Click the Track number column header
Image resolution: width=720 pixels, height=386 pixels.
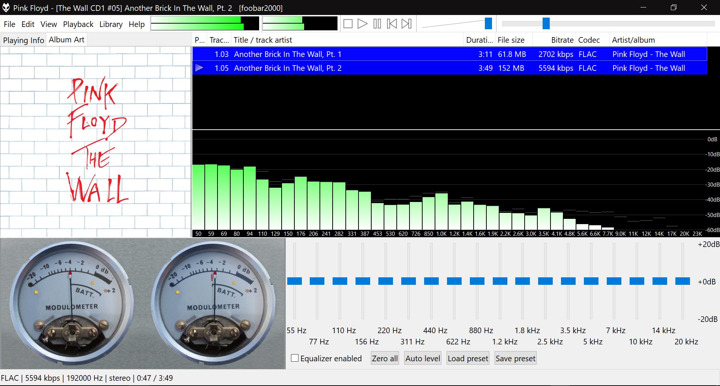coord(219,40)
